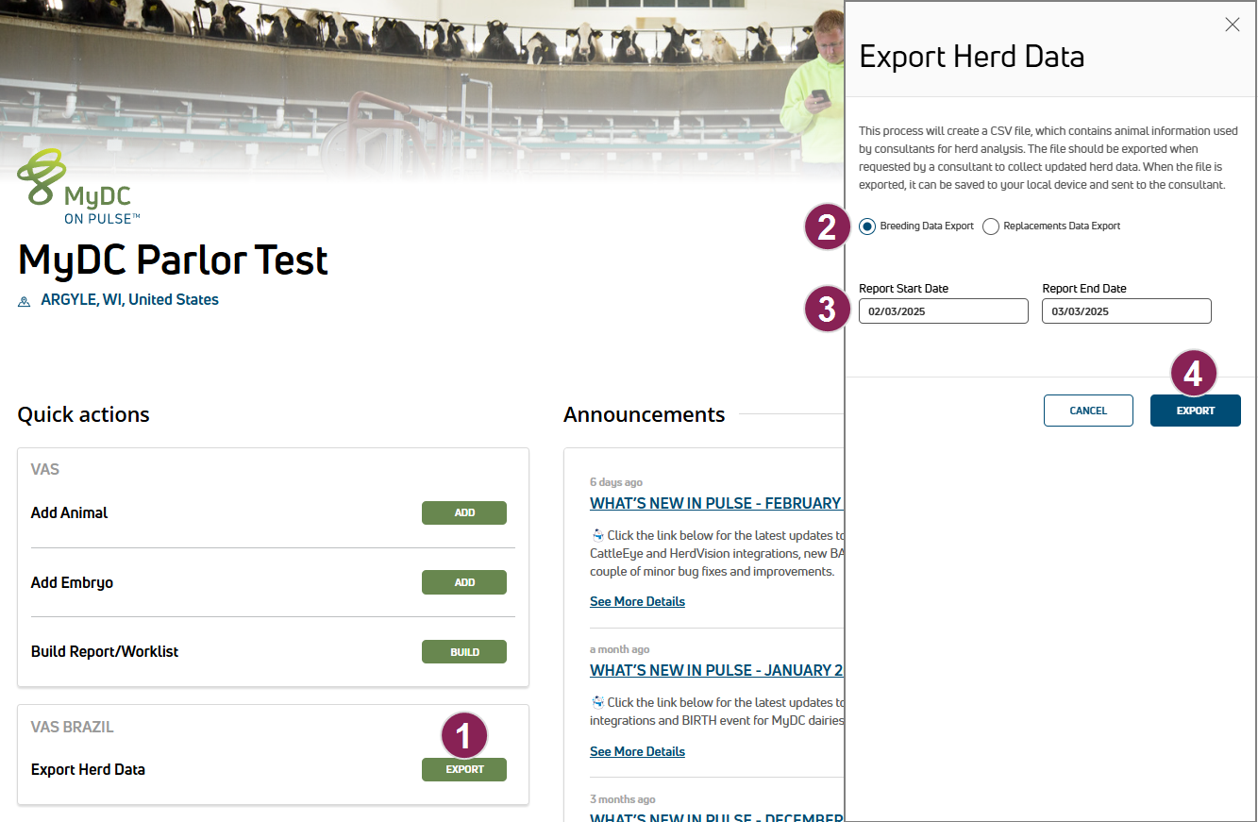Screen dimensions: 1258x822
Task: Open the Report End Date field
Action: pos(1126,311)
